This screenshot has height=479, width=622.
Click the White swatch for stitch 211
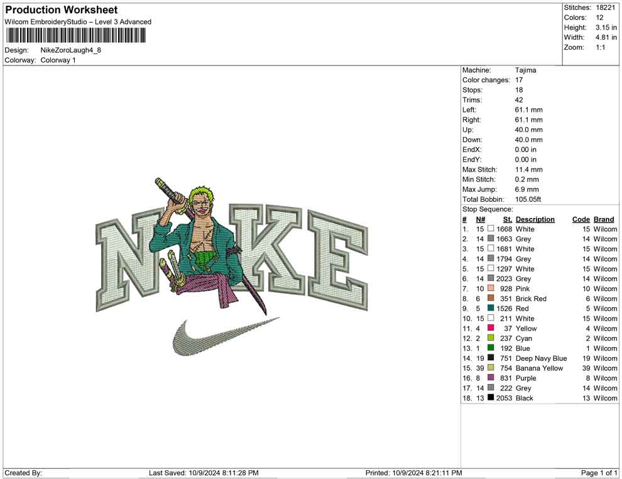tap(491, 318)
